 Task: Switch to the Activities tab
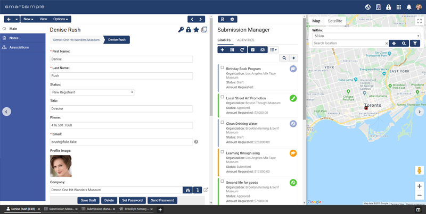pos(245,40)
